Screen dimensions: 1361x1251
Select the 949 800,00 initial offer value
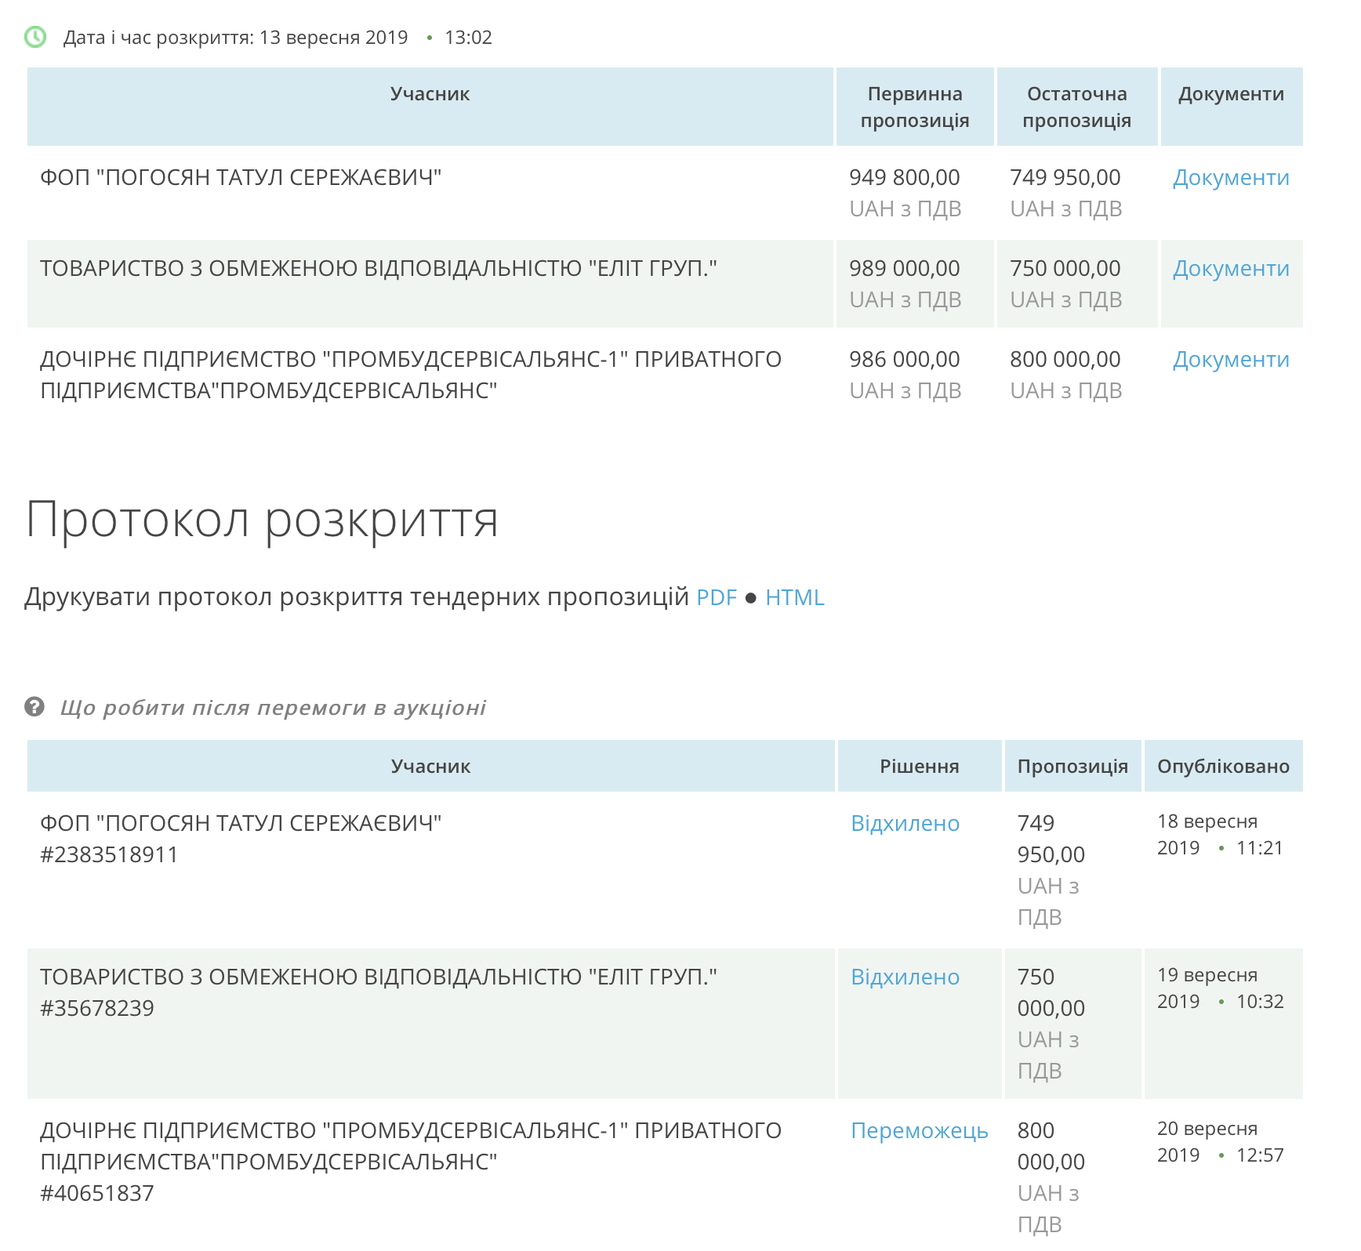[x=905, y=178]
